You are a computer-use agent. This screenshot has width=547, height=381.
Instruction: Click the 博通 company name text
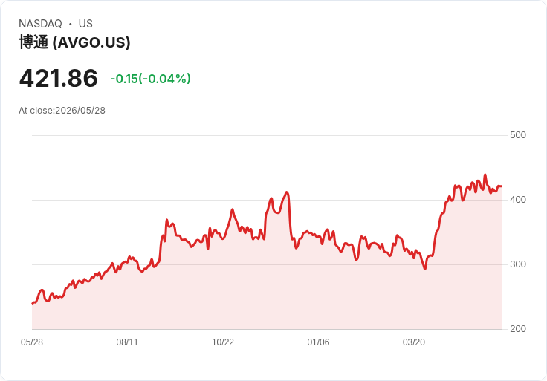coord(33,42)
